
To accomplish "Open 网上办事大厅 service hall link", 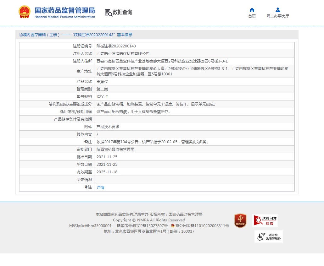I will pyautogui.click(x=278, y=16).
